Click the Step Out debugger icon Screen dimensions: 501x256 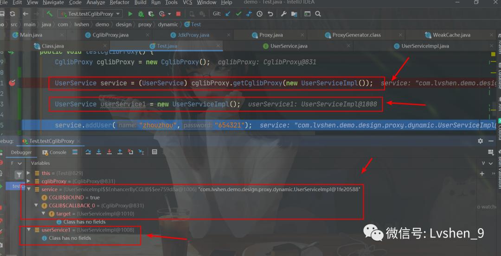pyautogui.click(x=120, y=152)
